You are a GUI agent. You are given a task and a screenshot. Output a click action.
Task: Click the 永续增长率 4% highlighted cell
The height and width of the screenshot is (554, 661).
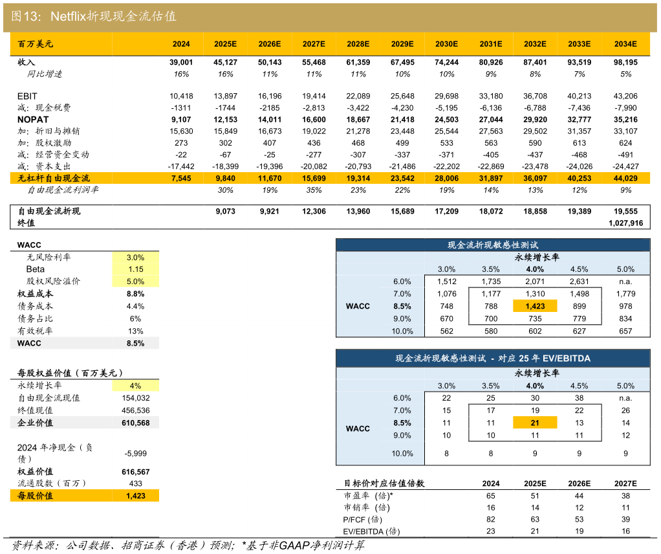(136, 386)
